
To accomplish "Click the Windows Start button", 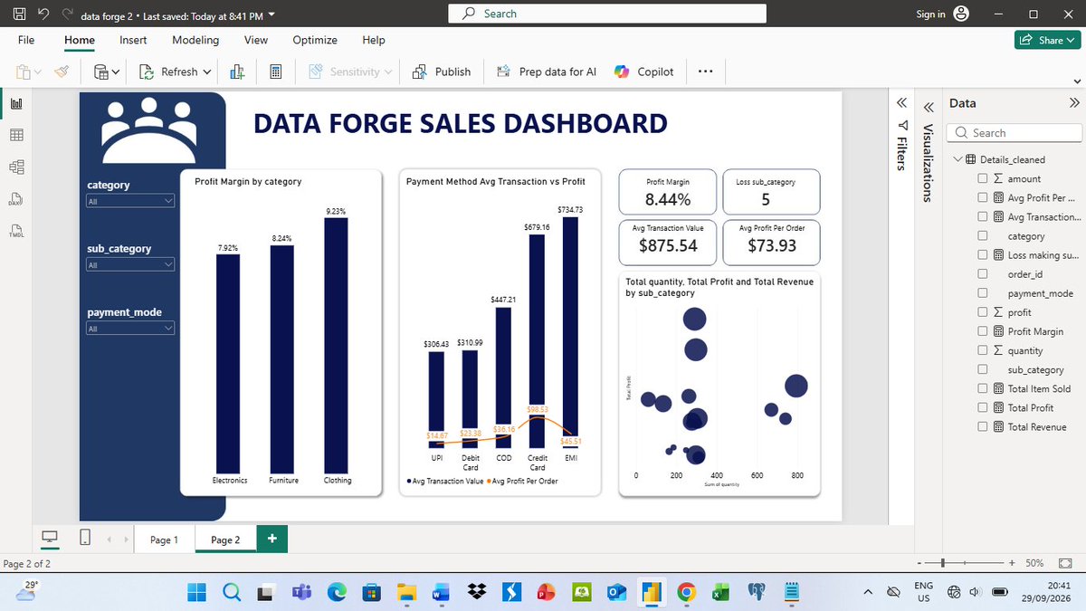I will point(197,593).
